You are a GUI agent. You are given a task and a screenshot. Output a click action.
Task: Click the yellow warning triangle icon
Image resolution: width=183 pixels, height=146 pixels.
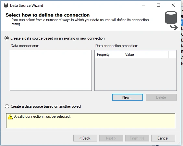point(10,117)
